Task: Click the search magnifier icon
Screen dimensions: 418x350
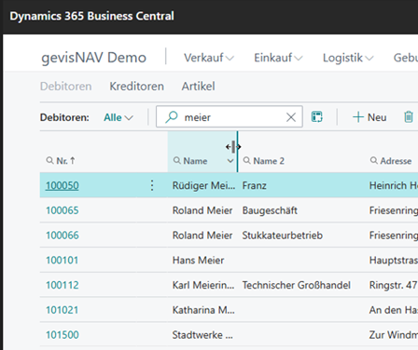Action: (x=172, y=117)
